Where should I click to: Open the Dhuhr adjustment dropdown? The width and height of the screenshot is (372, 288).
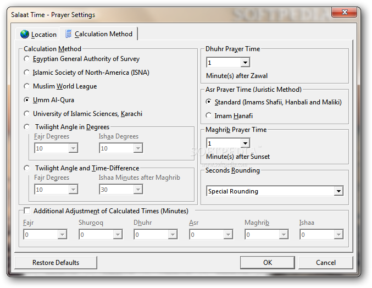(x=173, y=235)
